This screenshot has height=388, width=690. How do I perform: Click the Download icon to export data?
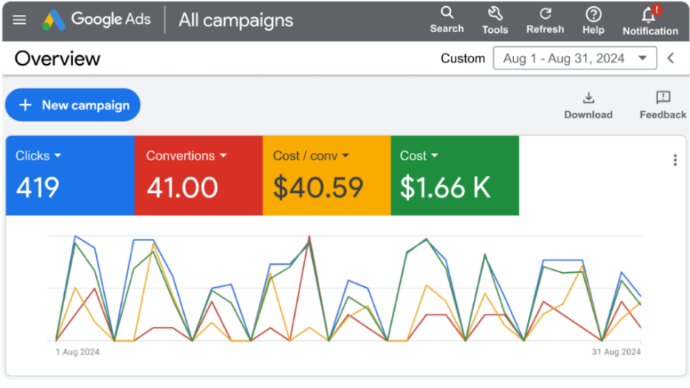tap(588, 98)
